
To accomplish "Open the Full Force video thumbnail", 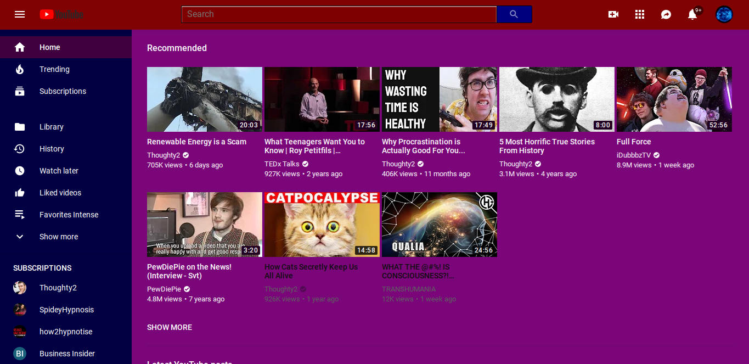I will [674, 99].
